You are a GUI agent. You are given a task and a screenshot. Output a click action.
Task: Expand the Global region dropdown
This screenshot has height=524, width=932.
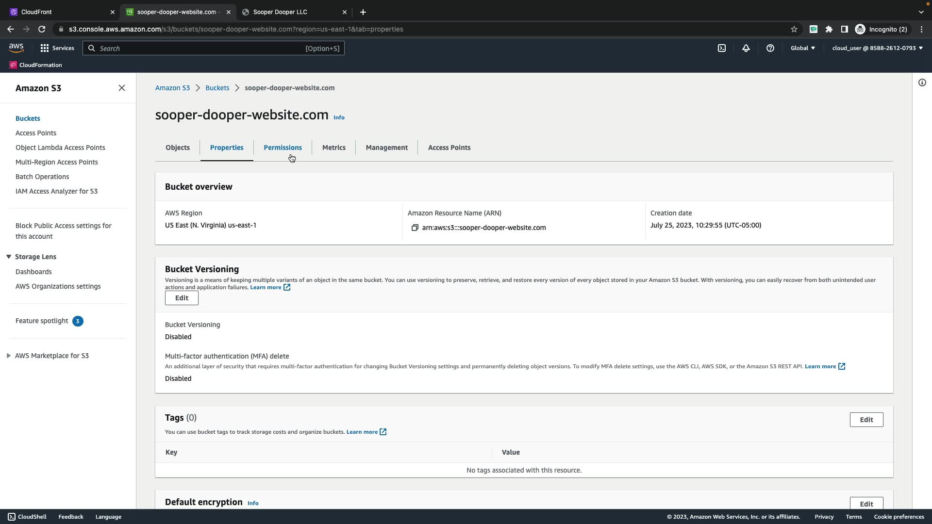[x=803, y=48]
